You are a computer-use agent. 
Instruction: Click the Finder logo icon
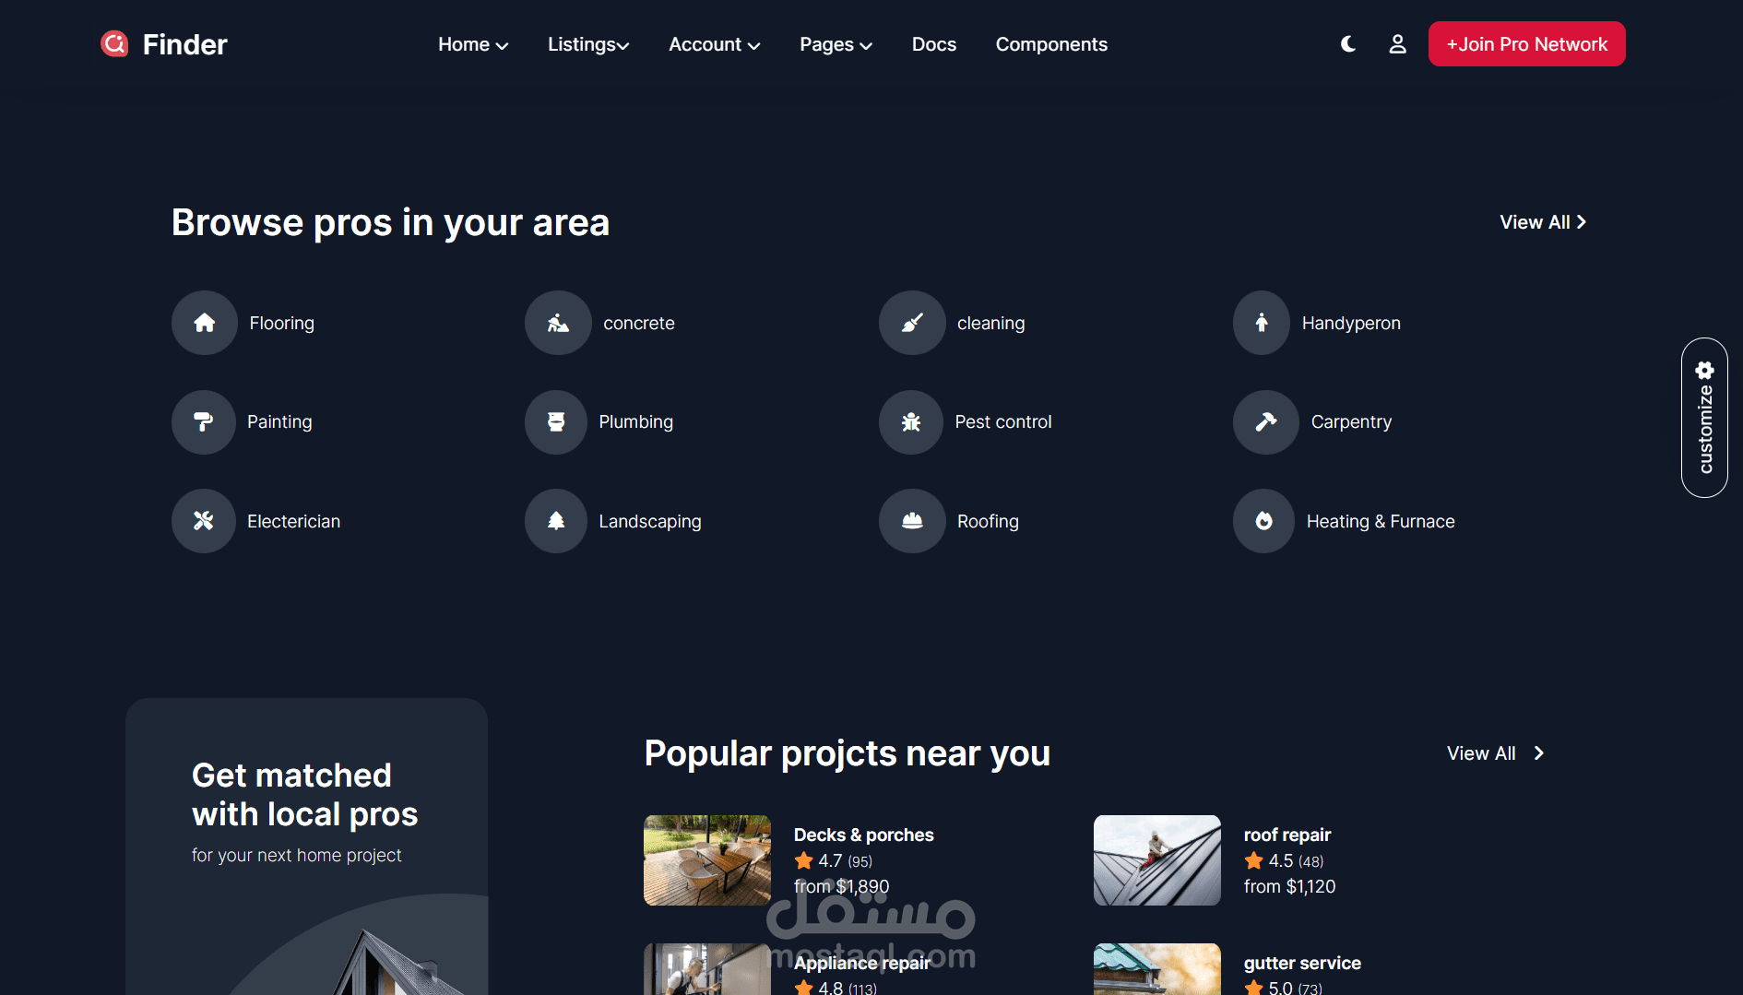[x=114, y=43]
